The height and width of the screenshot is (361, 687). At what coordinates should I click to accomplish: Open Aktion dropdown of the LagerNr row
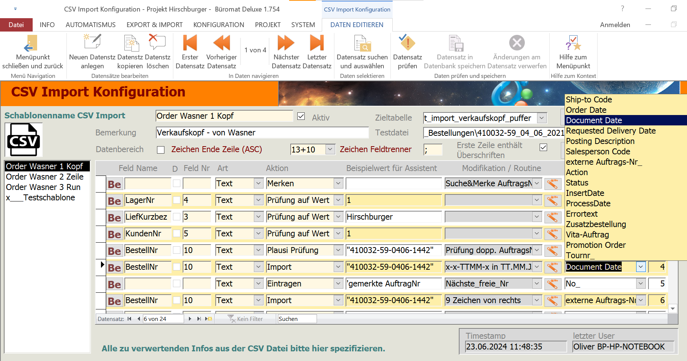pos(338,200)
